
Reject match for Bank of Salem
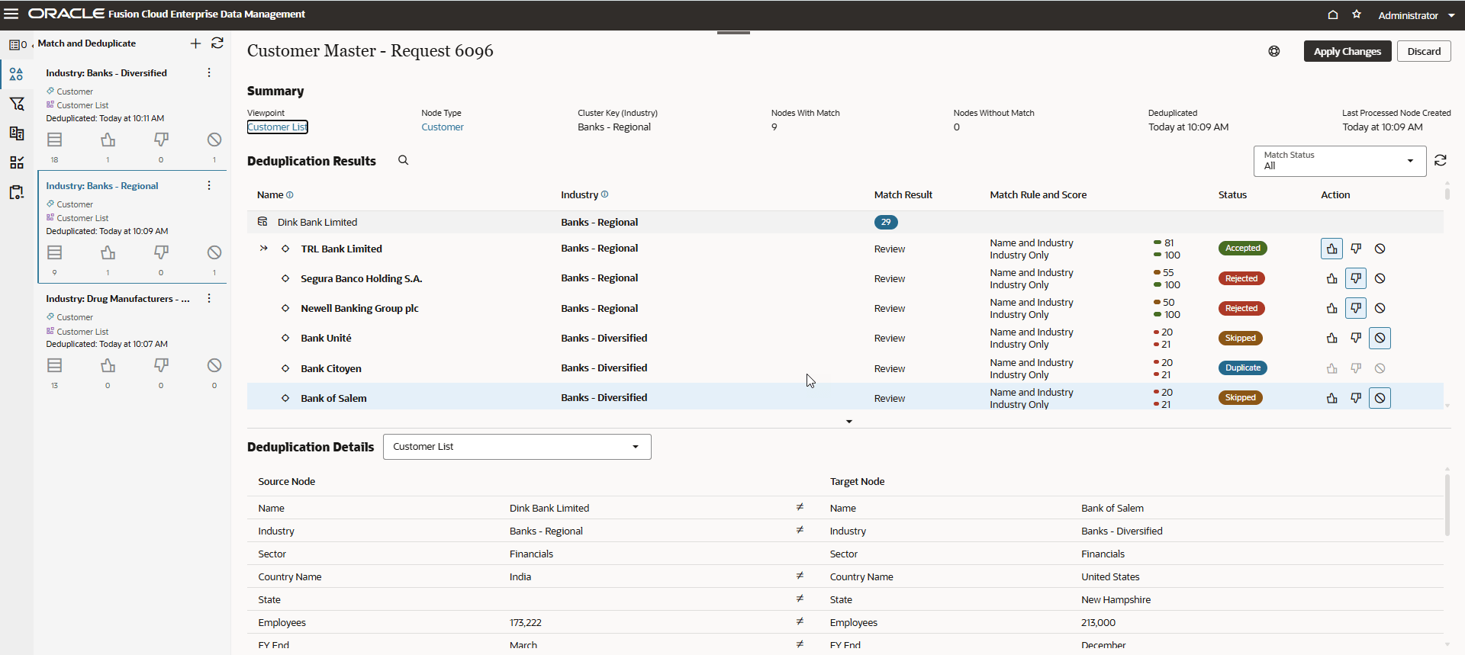(1356, 398)
